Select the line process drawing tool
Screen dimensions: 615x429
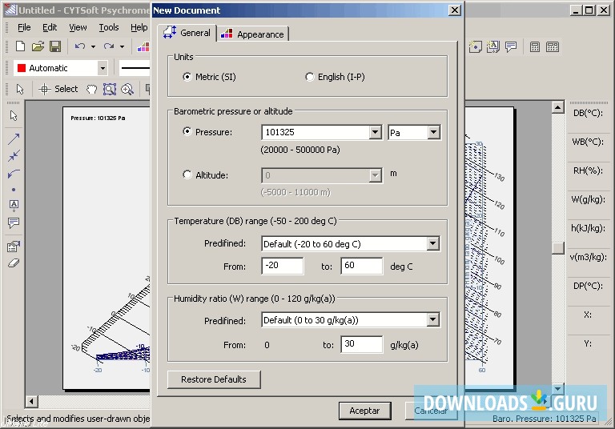14,138
